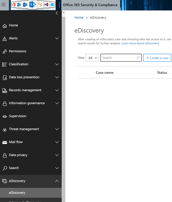Open the app launcher waffle menu

click(3, 5)
